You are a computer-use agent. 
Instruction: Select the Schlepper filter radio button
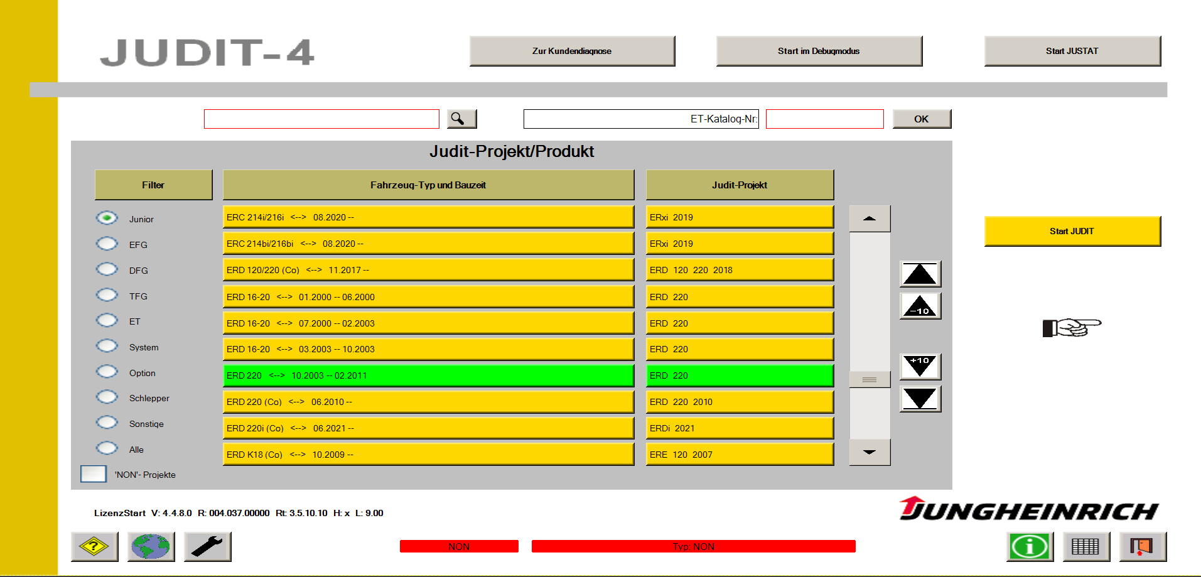click(x=107, y=397)
